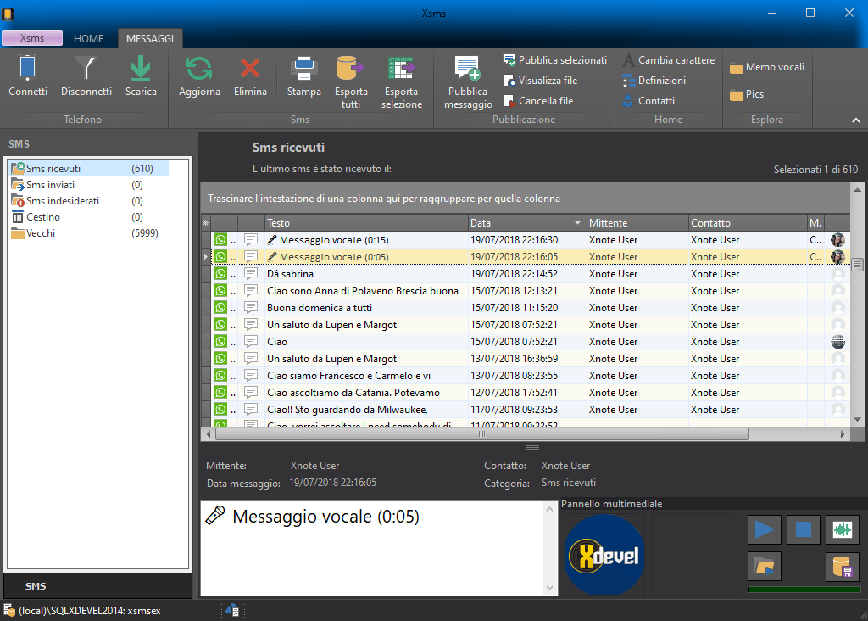Click the green waveform icon
This screenshot has height=621, width=868.
pyautogui.click(x=842, y=529)
